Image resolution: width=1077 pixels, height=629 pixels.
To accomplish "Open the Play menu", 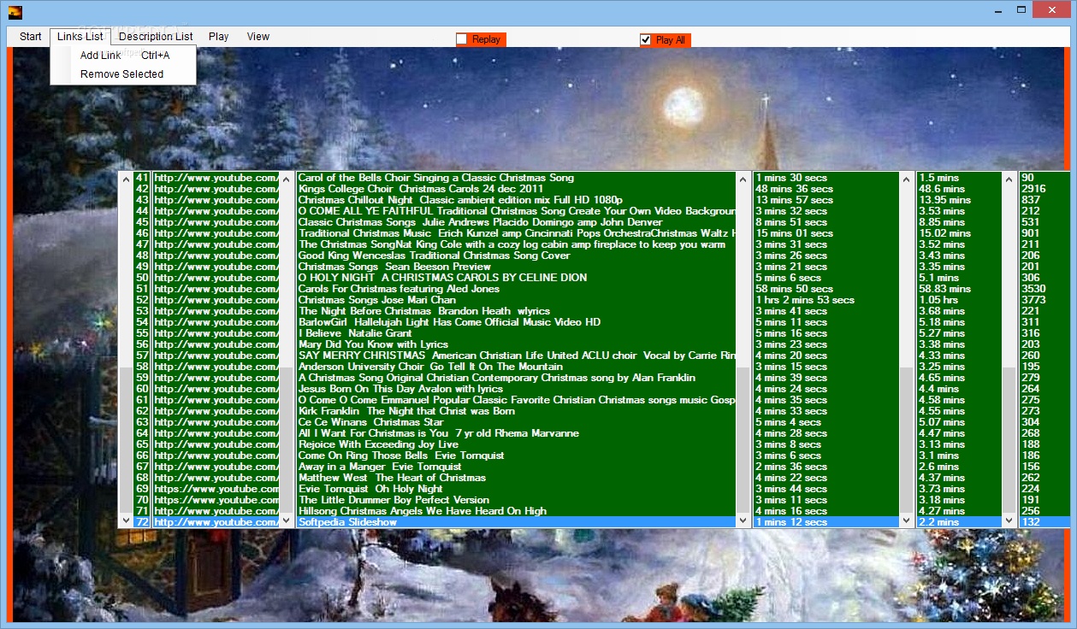I will tap(219, 37).
